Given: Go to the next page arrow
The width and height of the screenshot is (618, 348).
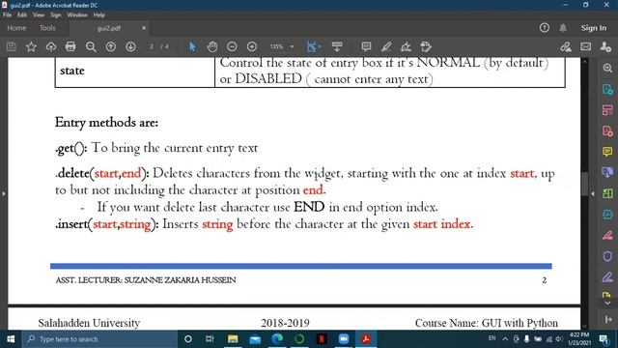Looking at the screenshot, I should coord(131,46).
